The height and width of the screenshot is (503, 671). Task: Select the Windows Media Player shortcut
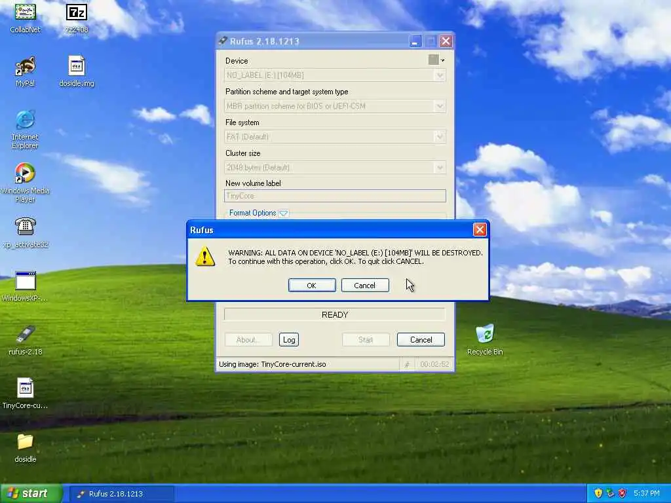click(26, 183)
